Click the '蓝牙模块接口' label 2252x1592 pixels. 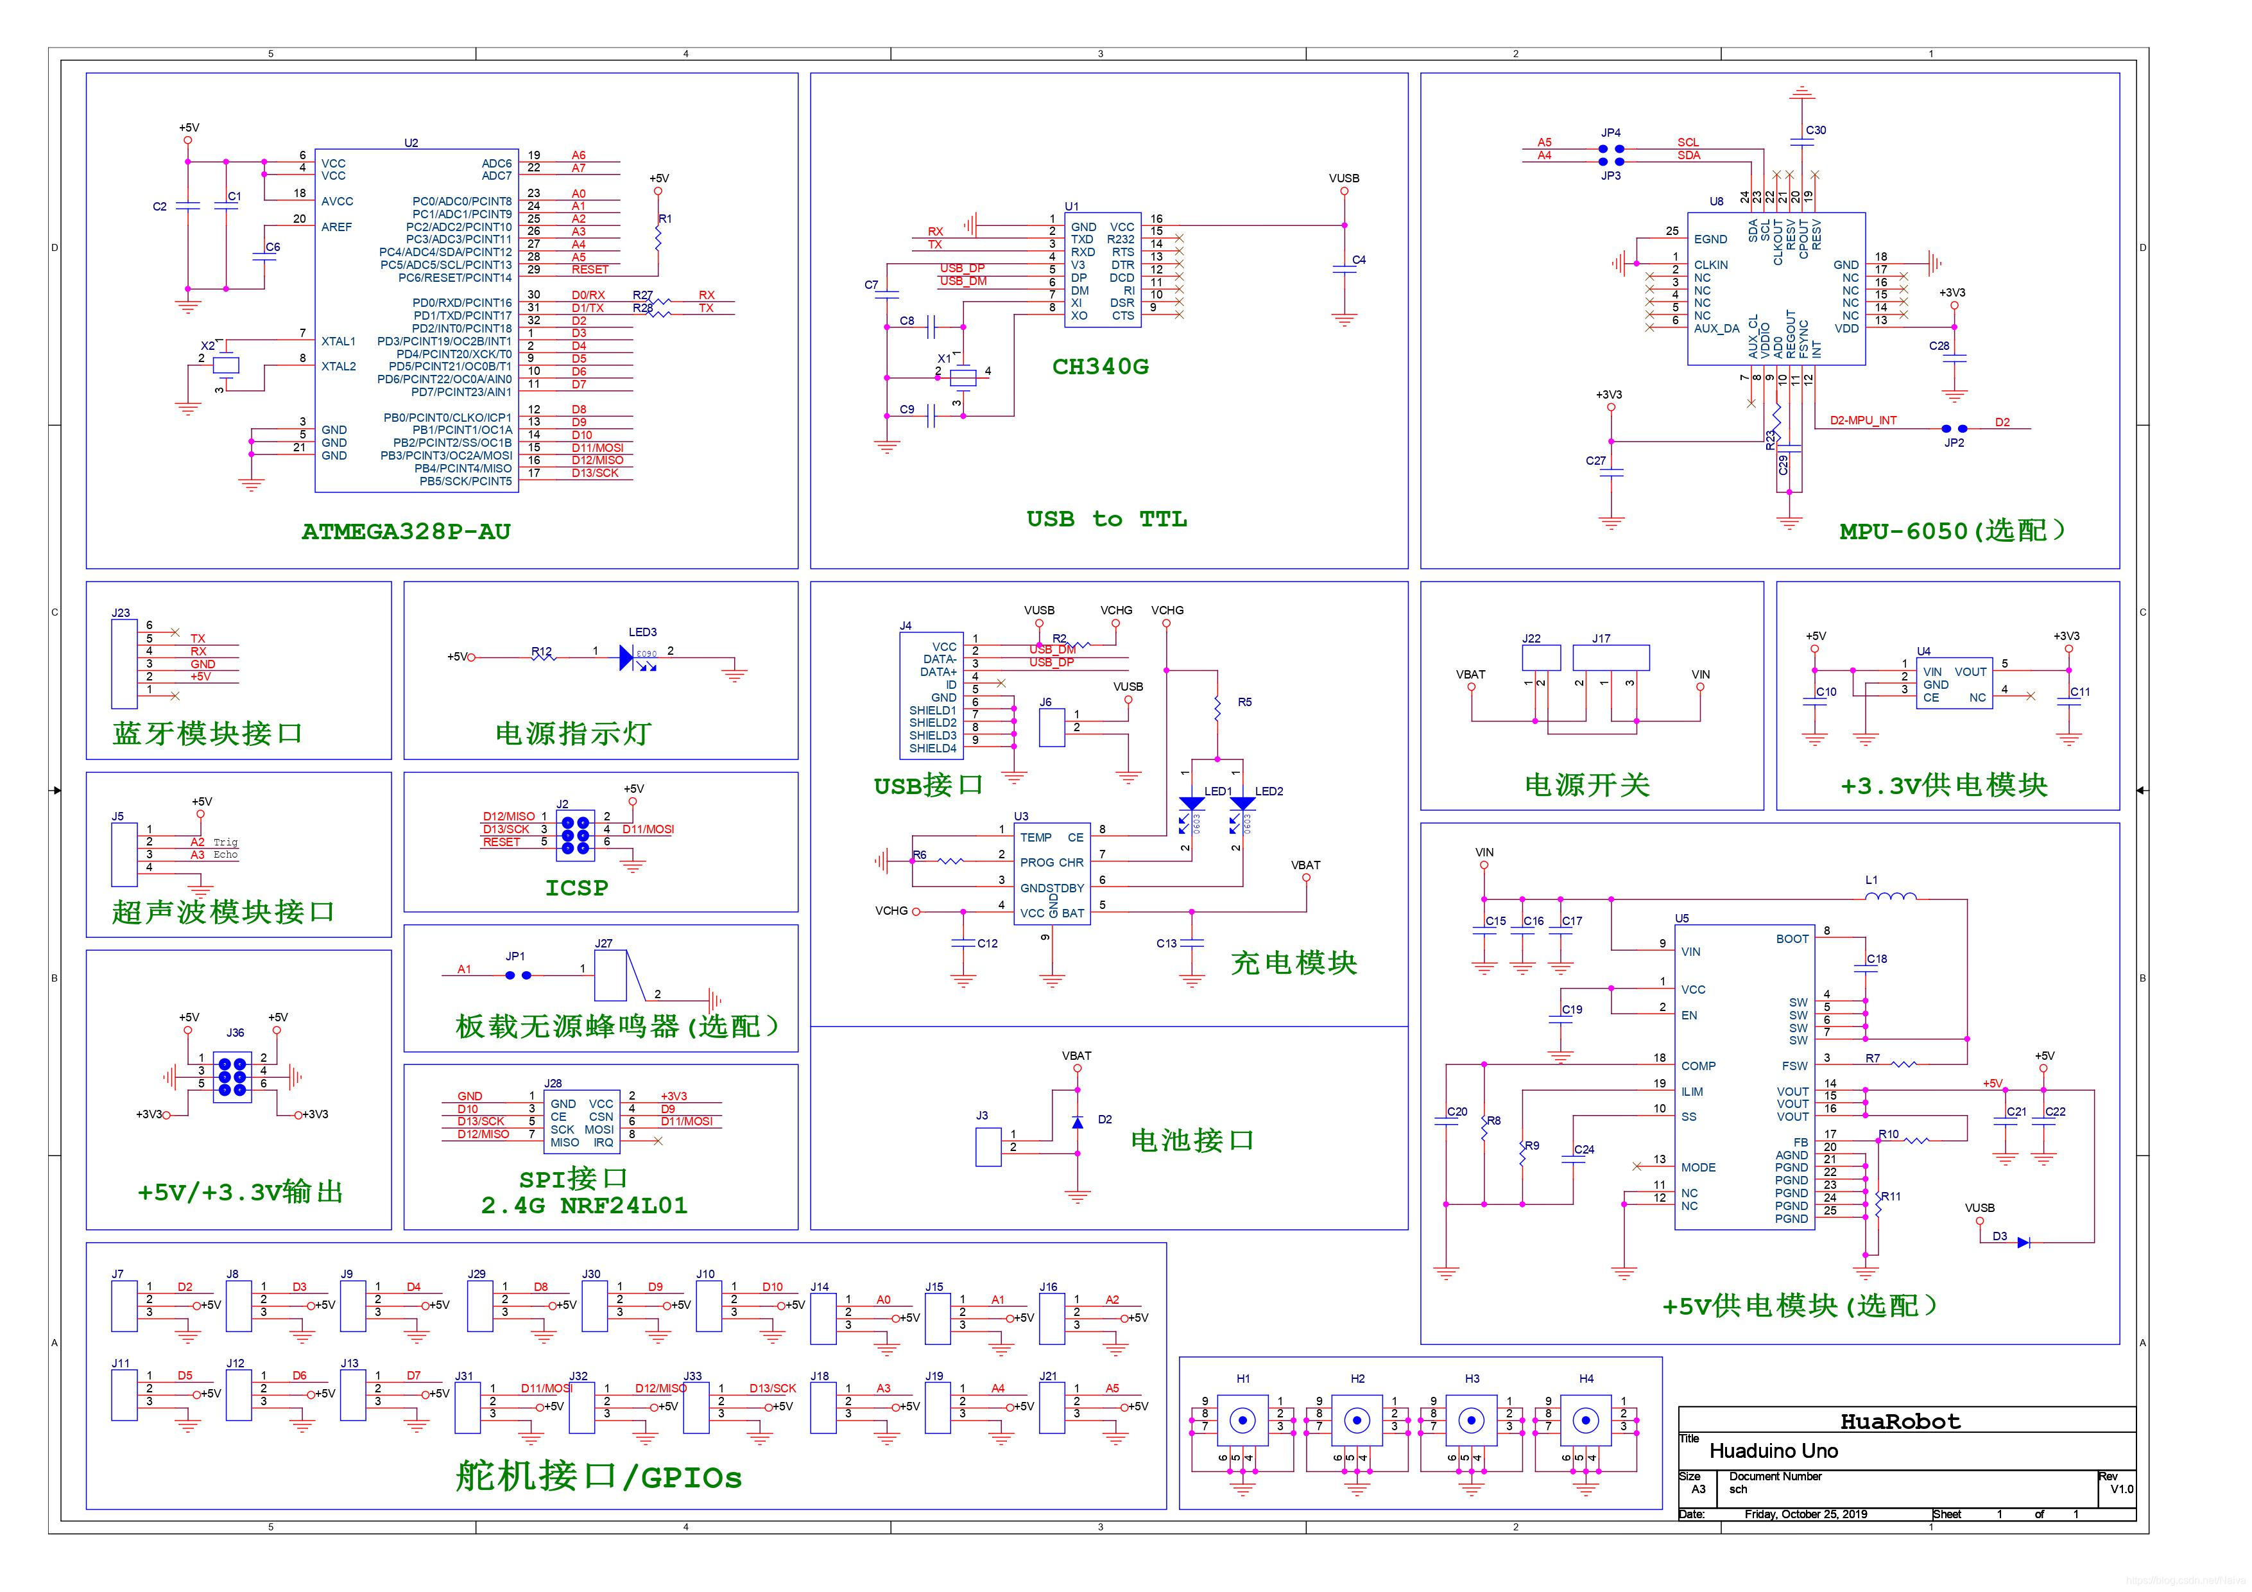point(207,734)
